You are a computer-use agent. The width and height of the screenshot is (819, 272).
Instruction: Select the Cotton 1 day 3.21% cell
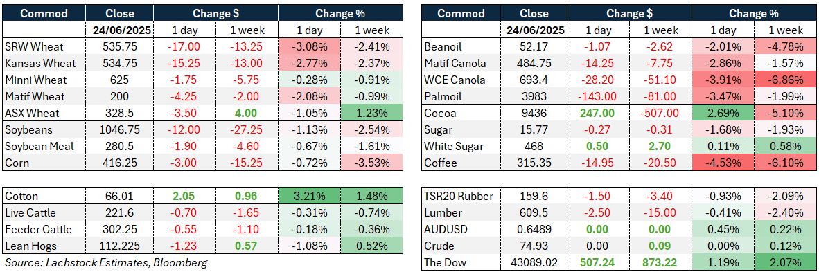[309, 197]
